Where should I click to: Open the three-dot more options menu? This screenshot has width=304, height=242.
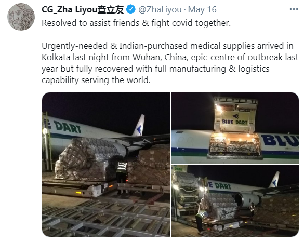294,9
